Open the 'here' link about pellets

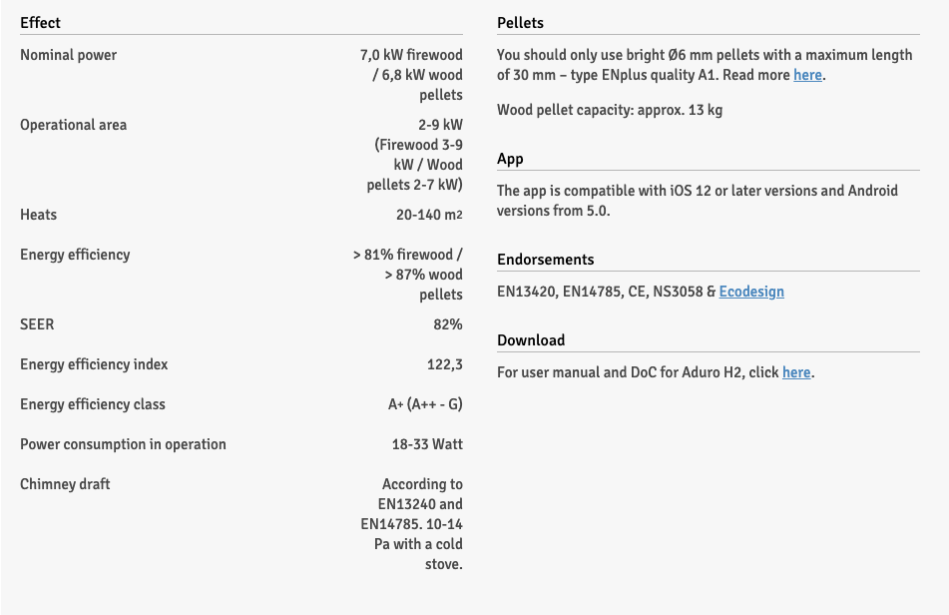coord(807,75)
